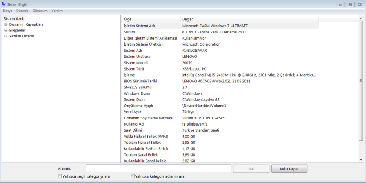Open the Düzenle menu
Viewport: 366px width, 183px height.
point(22,11)
